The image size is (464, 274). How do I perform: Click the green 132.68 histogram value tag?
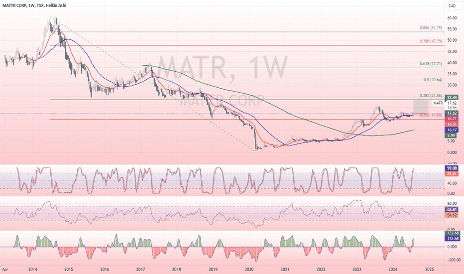tap(453, 233)
